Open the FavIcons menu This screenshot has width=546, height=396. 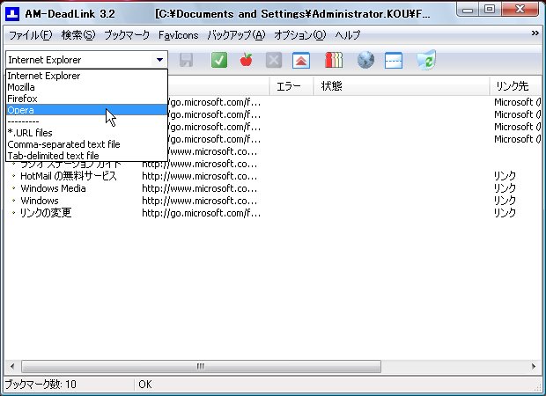[178, 35]
